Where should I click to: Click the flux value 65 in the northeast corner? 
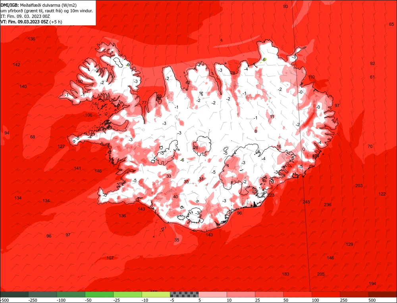pos(391,24)
